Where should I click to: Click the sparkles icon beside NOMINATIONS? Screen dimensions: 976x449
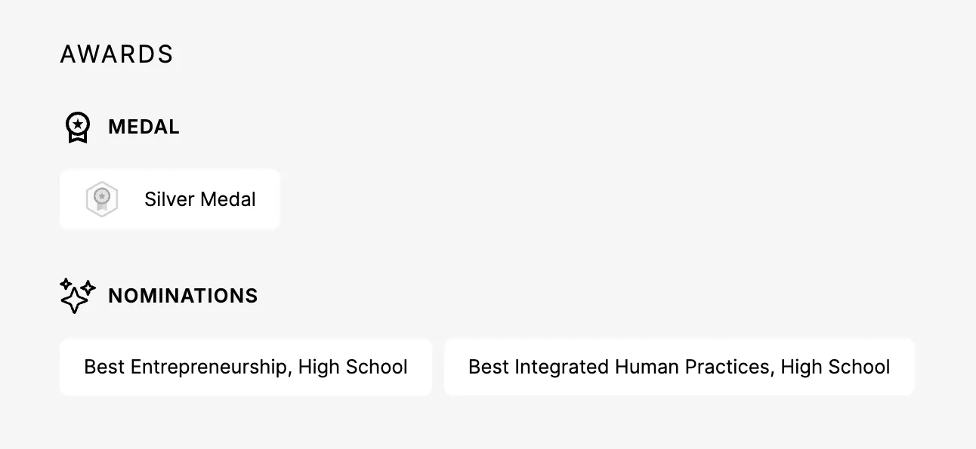click(78, 296)
